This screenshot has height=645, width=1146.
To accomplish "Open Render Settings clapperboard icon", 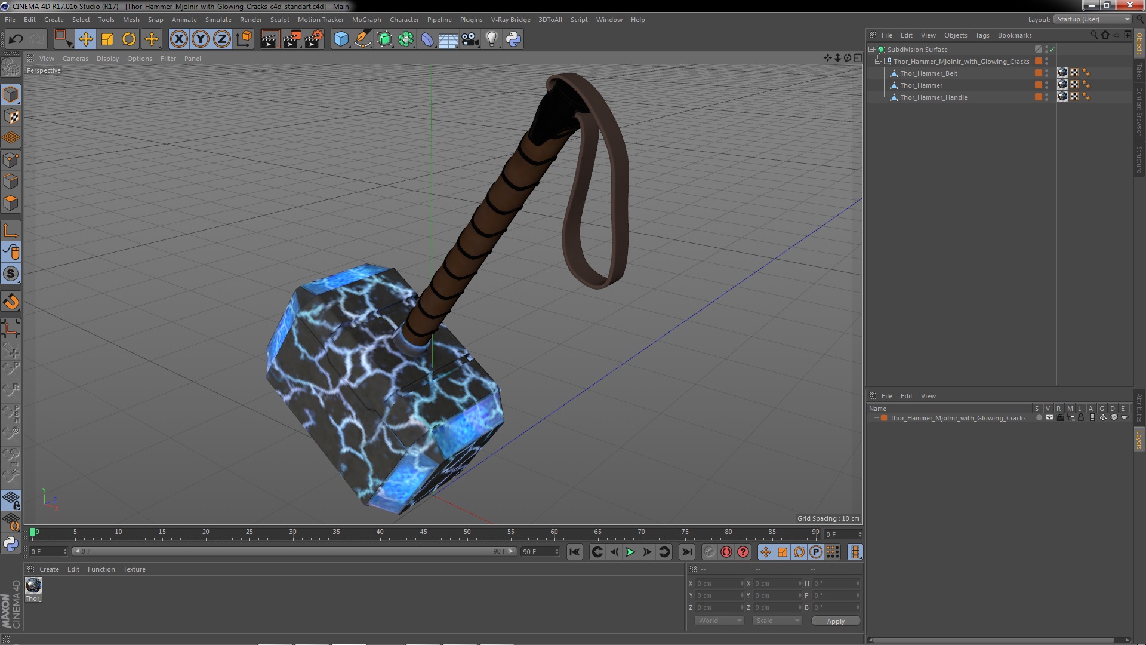I will (x=313, y=39).
